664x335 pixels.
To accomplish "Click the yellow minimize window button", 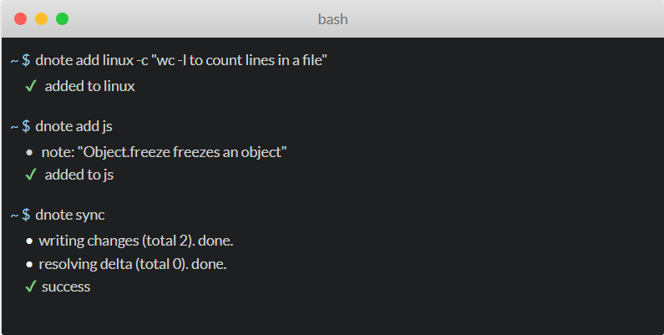I will (x=41, y=18).
